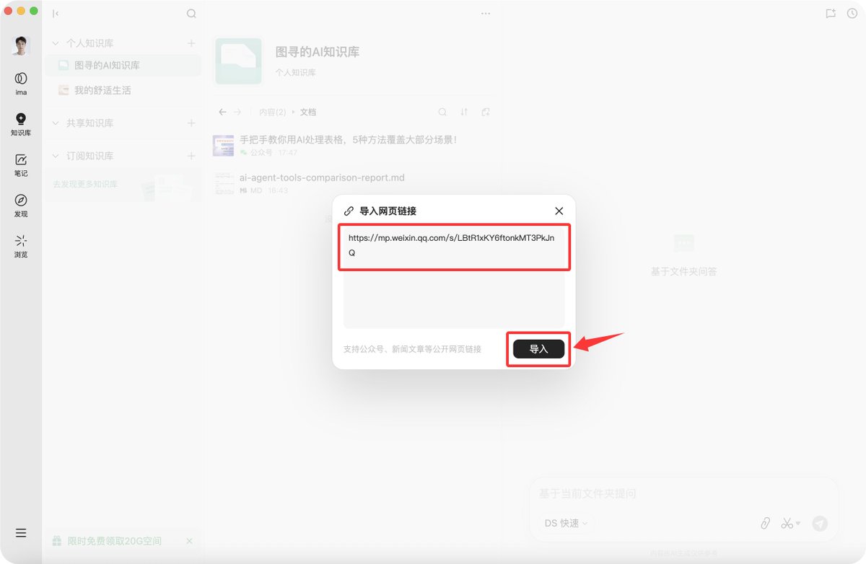Click the 图寻的AI知识库 cover thumbnail

point(239,61)
